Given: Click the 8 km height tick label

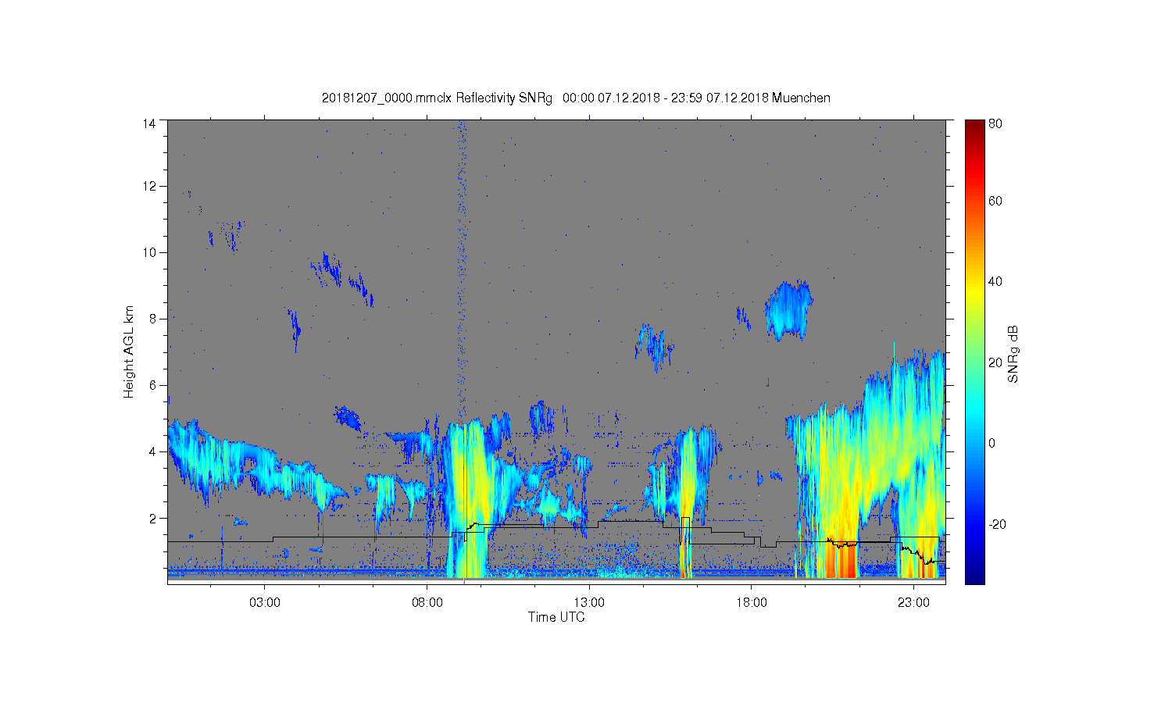Looking at the screenshot, I should (152, 319).
